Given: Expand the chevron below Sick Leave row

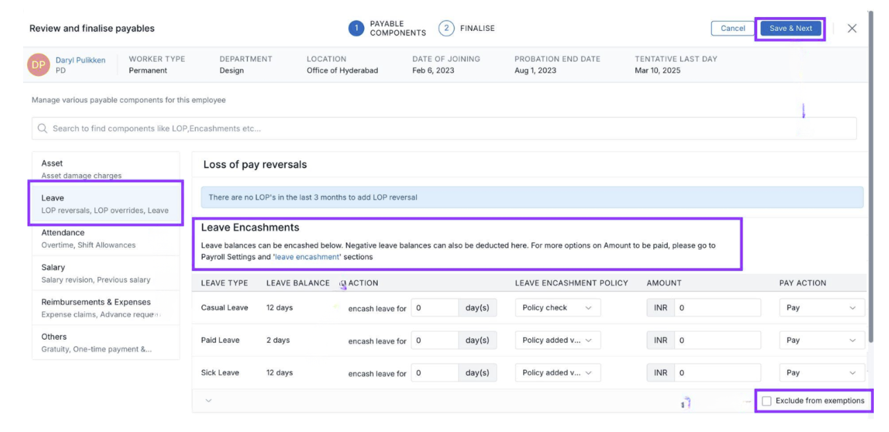Looking at the screenshot, I should point(209,400).
